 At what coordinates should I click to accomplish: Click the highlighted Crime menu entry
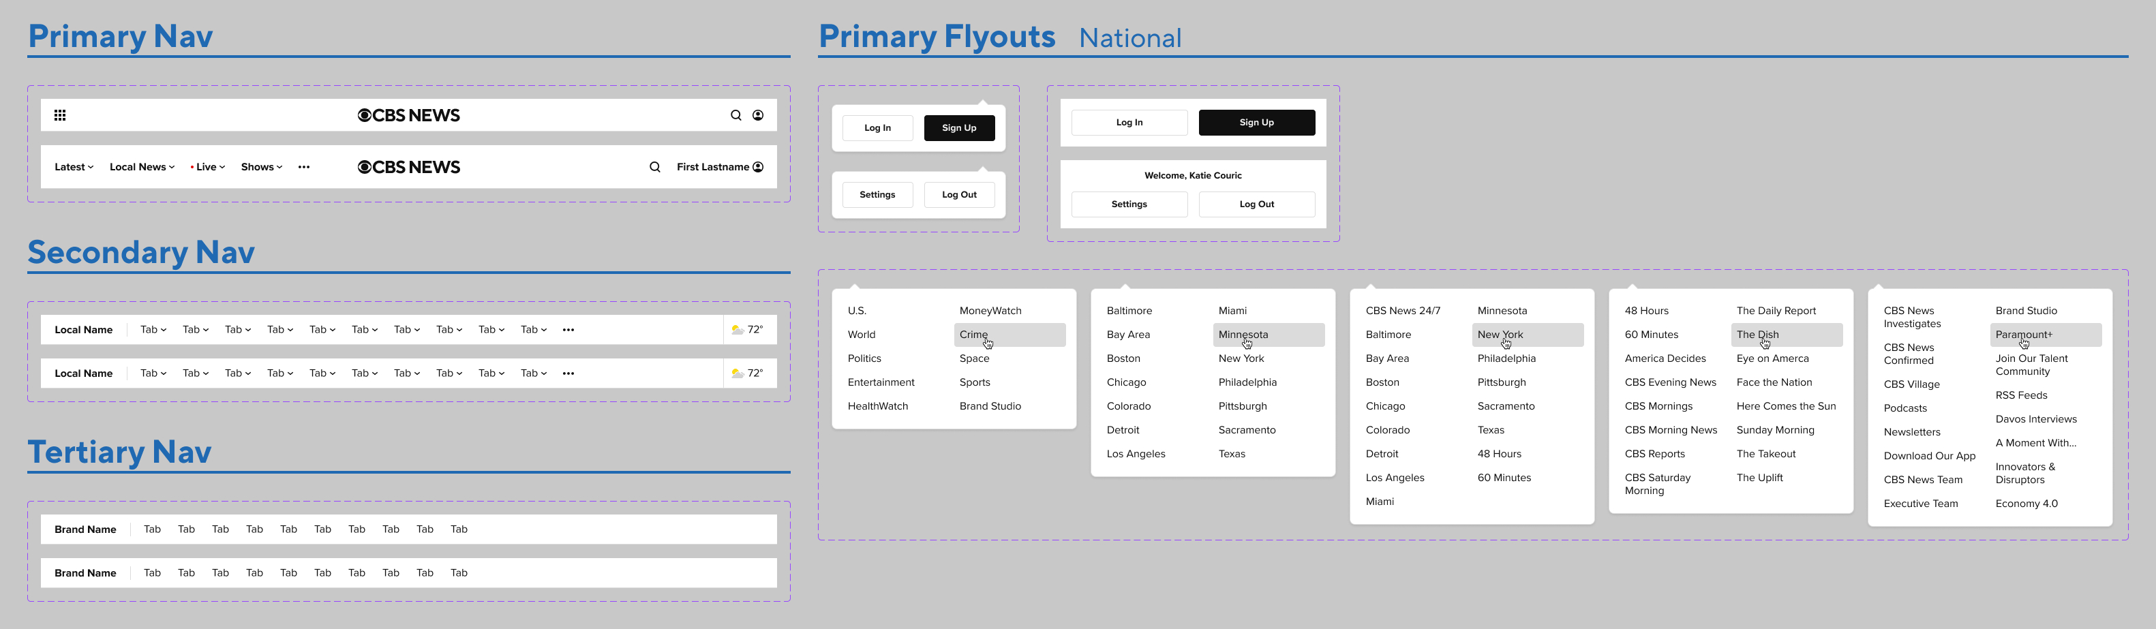pos(973,334)
